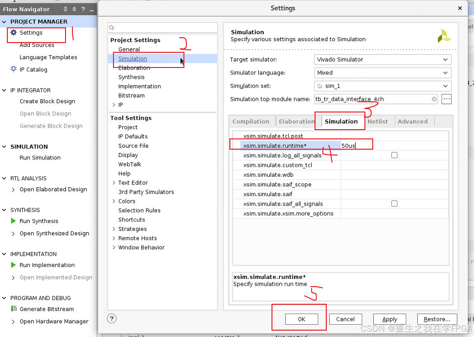The image size is (474, 337).
Task: Expand the Remote Hosts tool settings
Action: coord(114,238)
